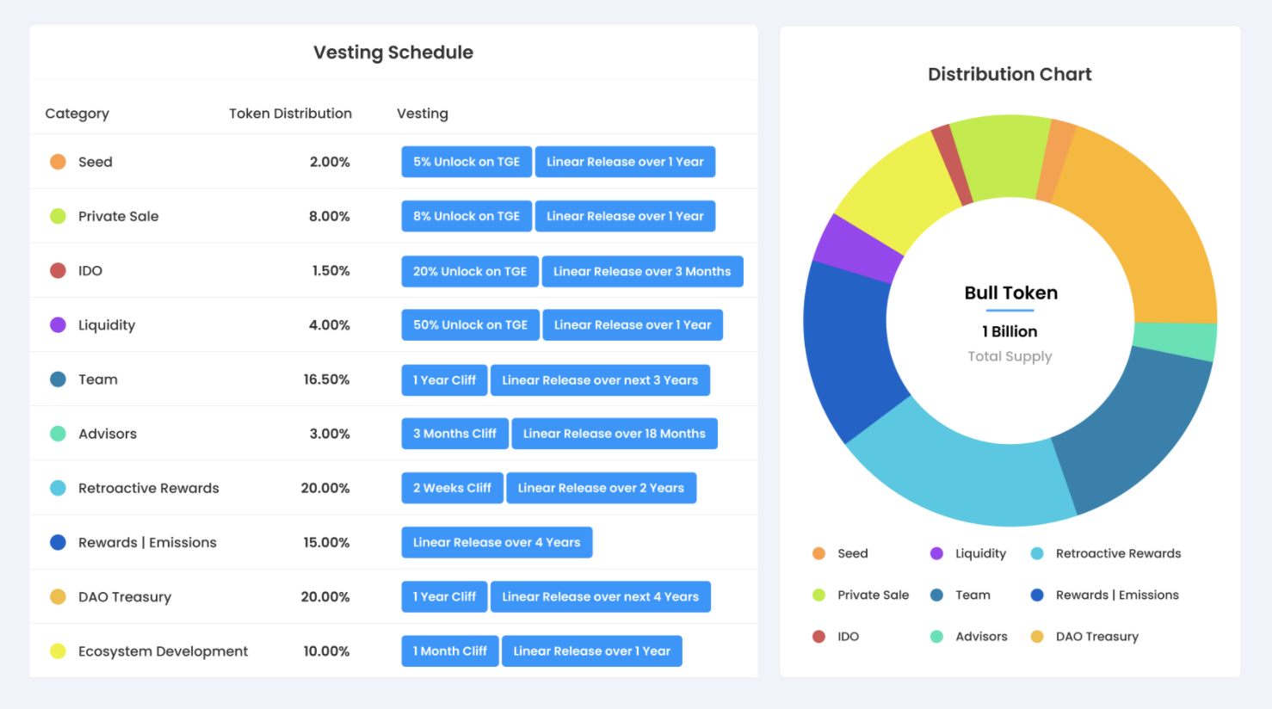Open the Vesting Schedule panel title

coord(393,52)
